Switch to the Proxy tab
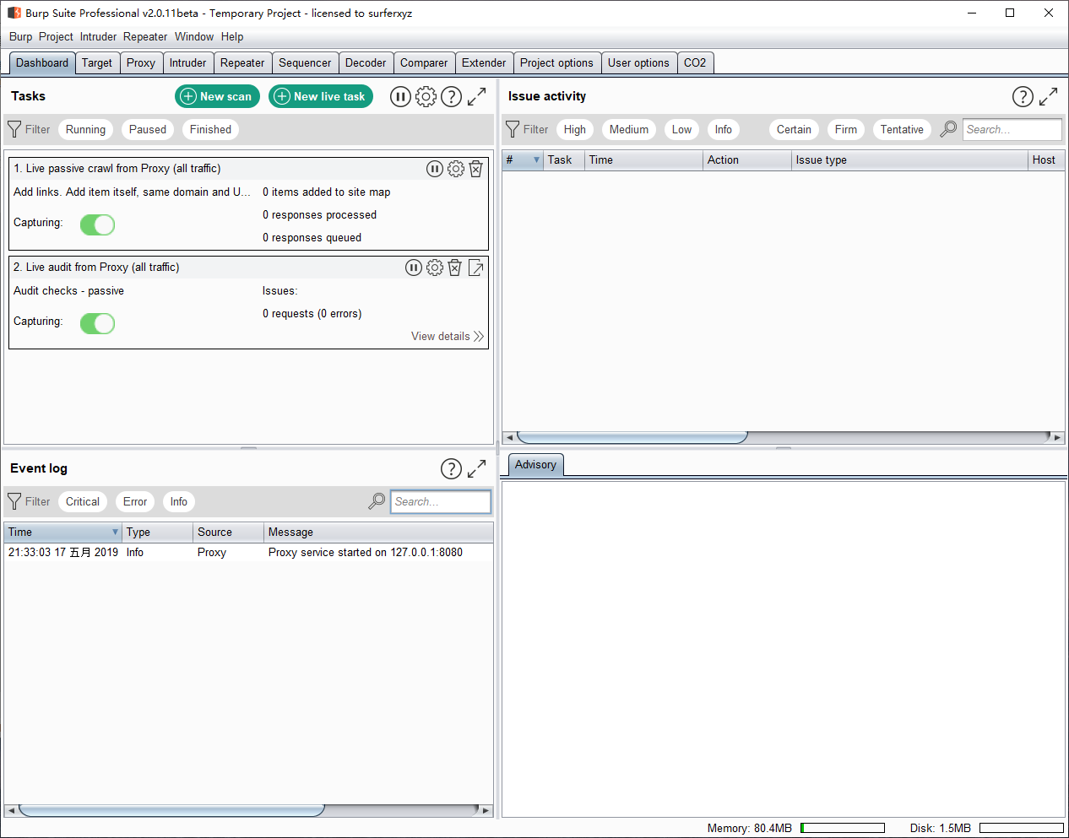Screen dimensions: 1069x838 coord(140,62)
